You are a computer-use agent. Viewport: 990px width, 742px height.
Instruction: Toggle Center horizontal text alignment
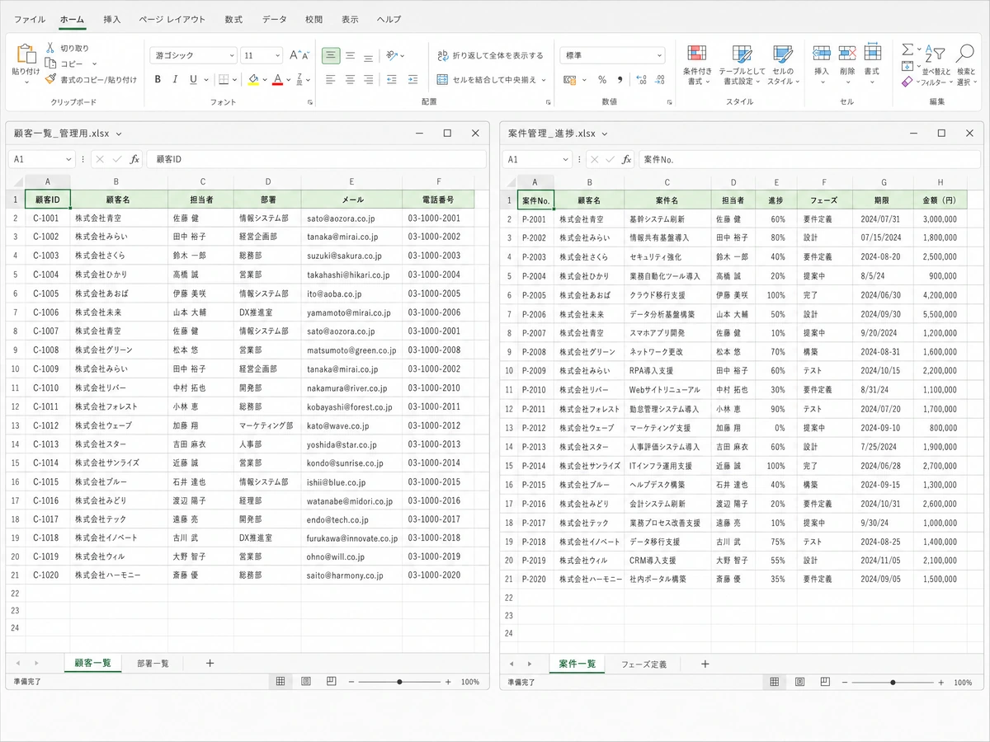pos(350,79)
